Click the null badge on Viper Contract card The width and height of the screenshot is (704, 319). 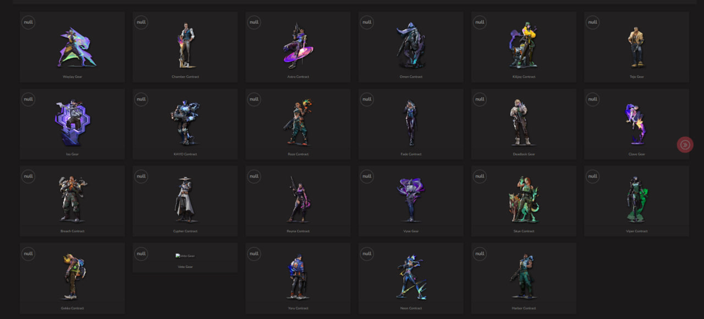593,176
